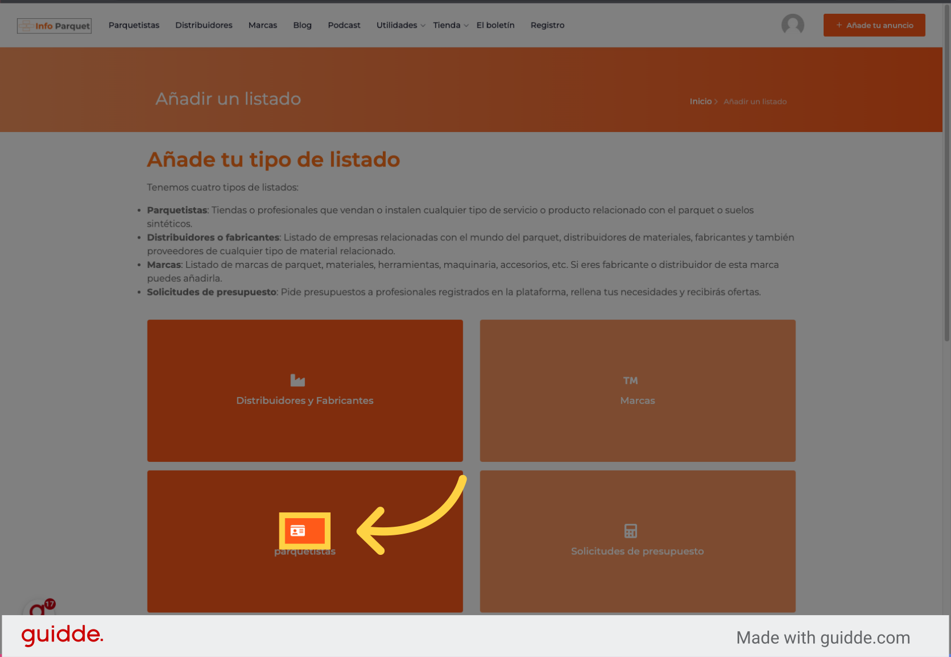Open the red chat widget with badge 17
This screenshot has height=657, width=951.
coord(38,608)
